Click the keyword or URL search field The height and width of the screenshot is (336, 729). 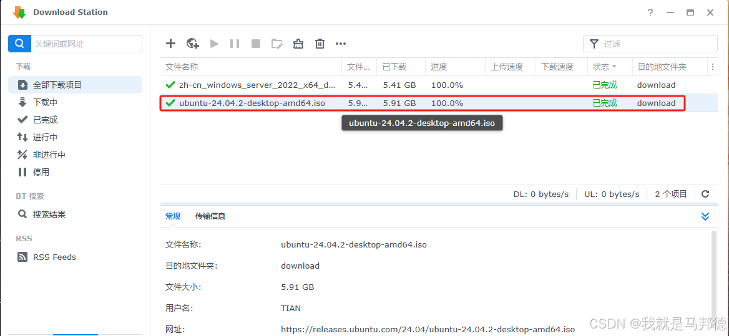(87, 44)
